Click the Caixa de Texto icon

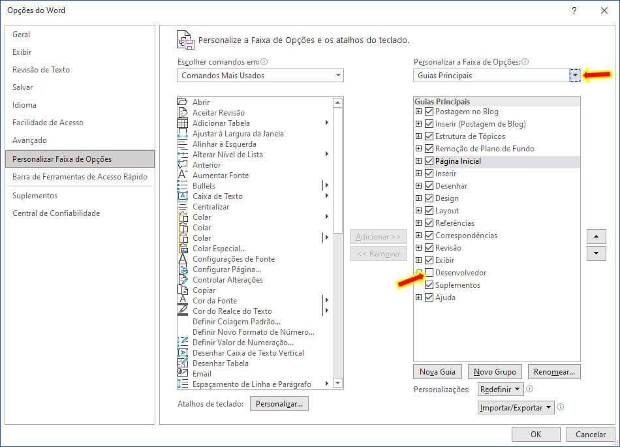click(182, 196)
